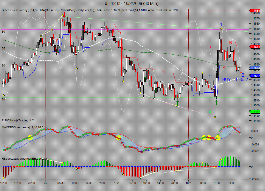The width and height of the screenshot is (265, 191).
Task: Select the blue 1.4573 last price marker
Action: click(255, 68)
